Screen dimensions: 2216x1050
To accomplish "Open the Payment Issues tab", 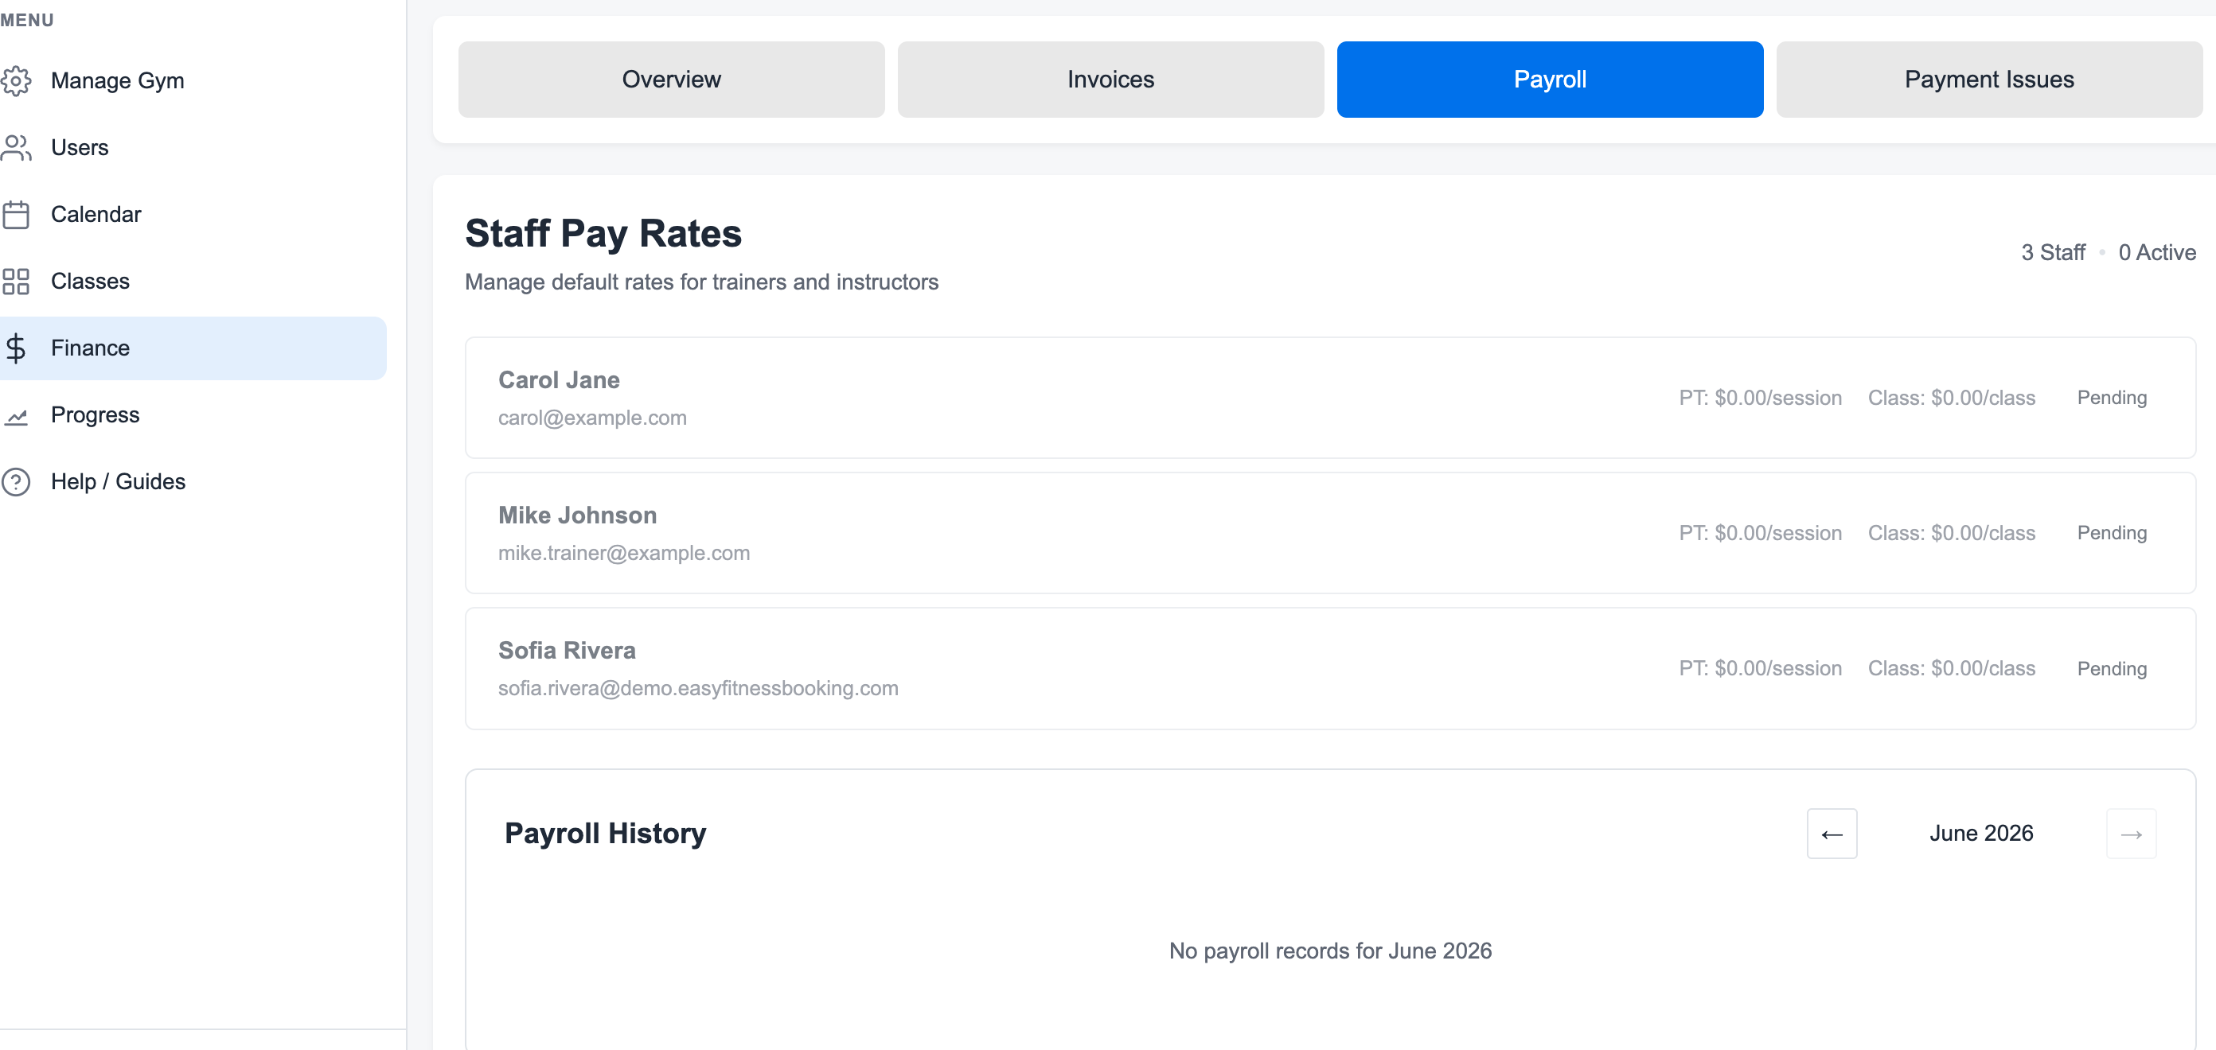I will pos(1989,79).
